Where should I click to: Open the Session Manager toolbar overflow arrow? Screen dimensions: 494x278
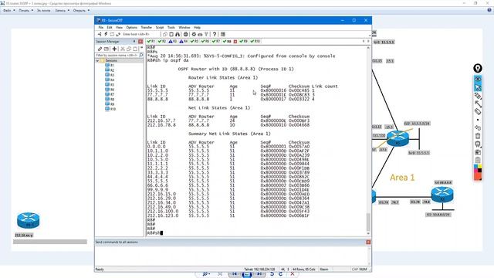point(141,48)
